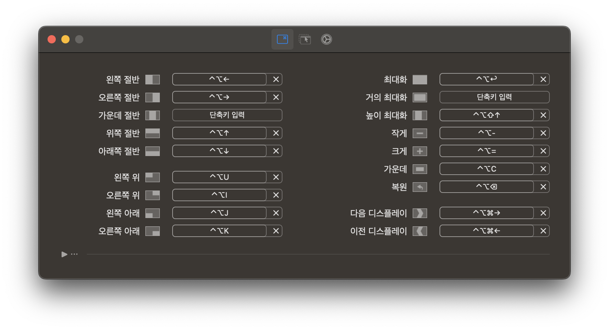Click the 거의 최대화 icon

tap(420, 97)
